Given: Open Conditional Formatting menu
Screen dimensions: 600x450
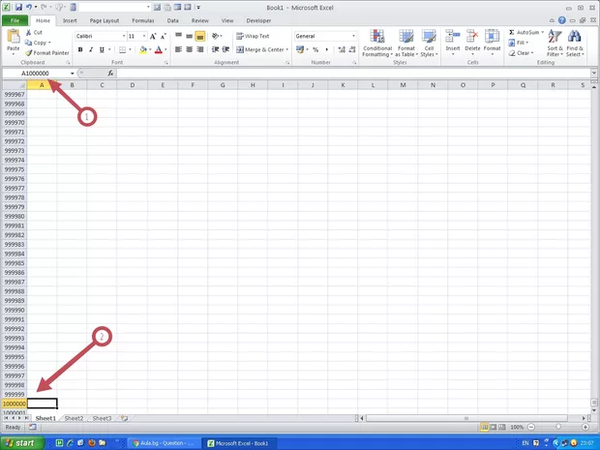Looking at the screenshot, I should coord(377,44).
